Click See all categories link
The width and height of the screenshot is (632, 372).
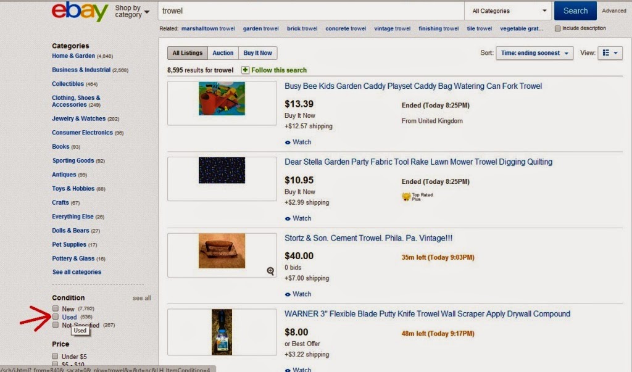[x=77, y=272]
